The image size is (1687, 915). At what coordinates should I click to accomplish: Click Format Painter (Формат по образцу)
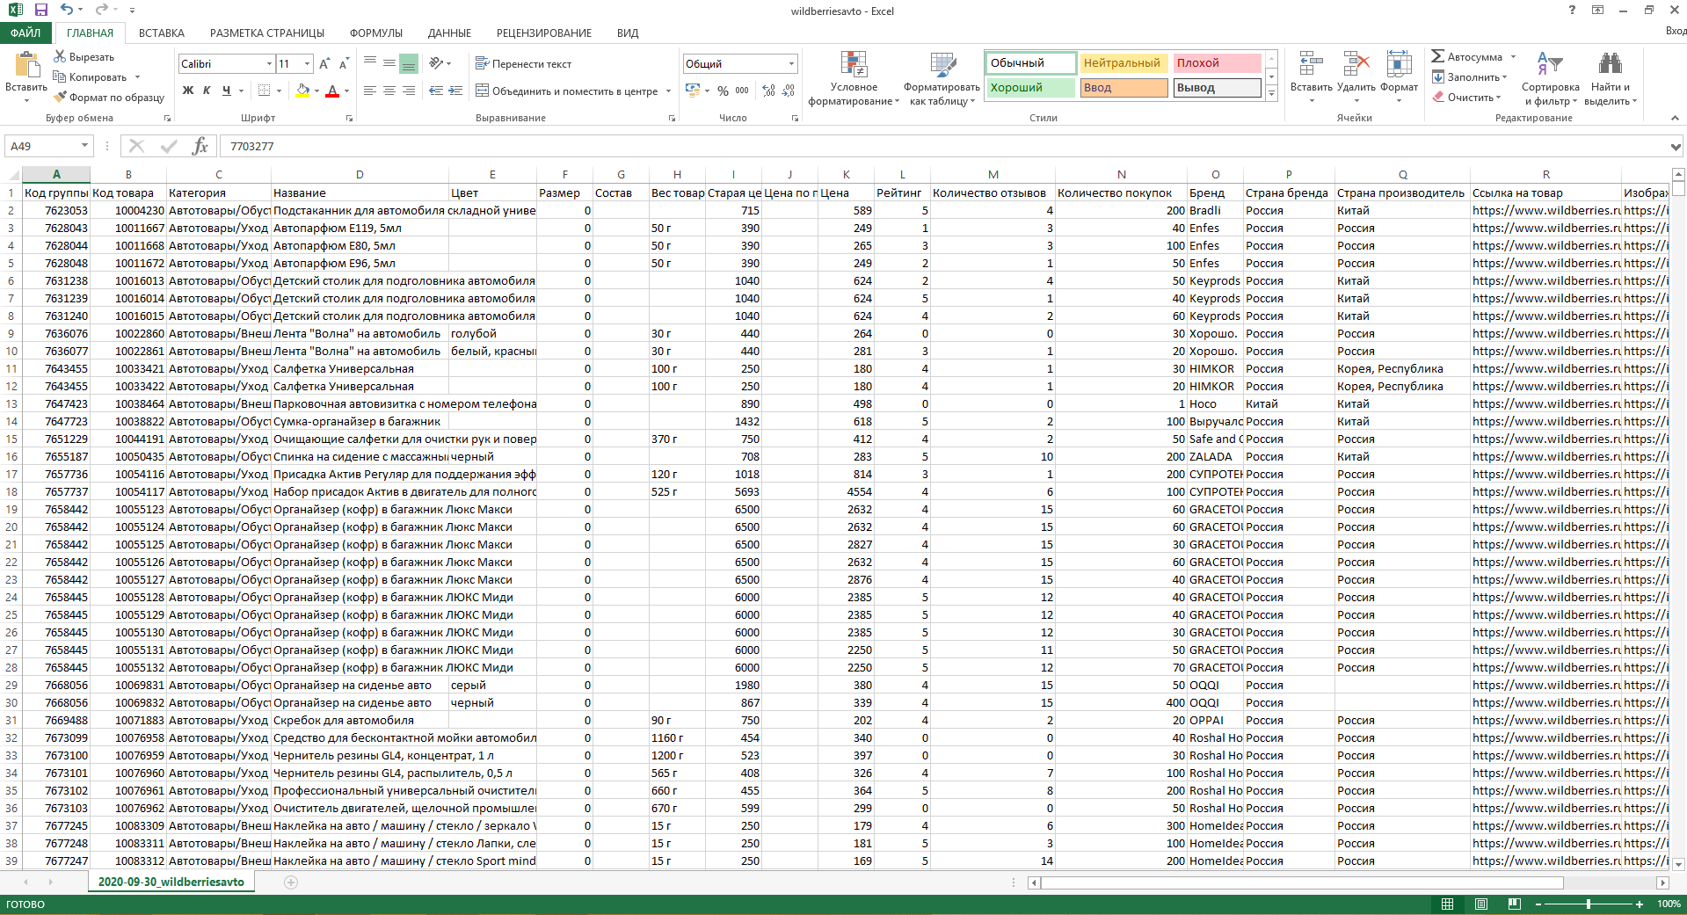tap(109, 97)
